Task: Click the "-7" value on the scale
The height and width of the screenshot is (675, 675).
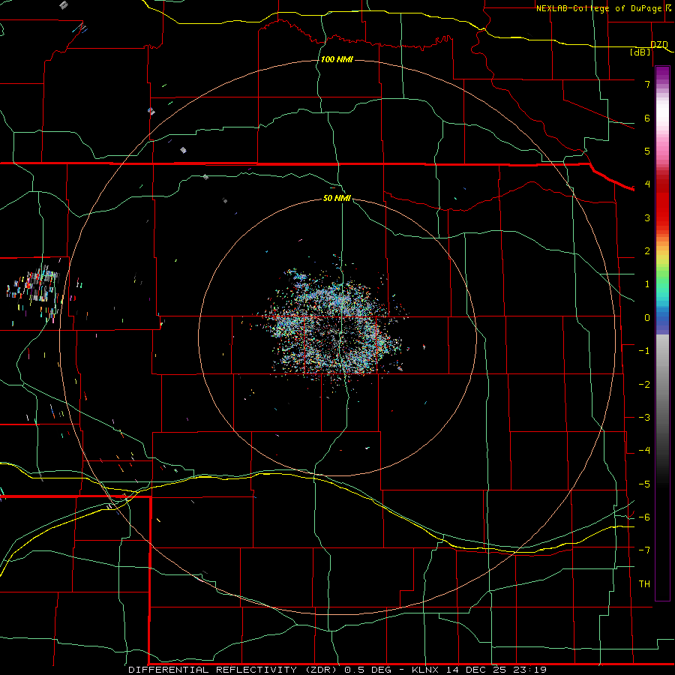Action: point(644,550)
